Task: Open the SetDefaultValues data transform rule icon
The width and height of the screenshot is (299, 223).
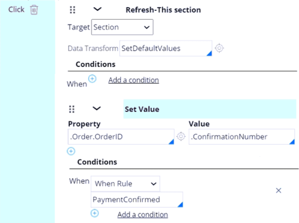Action: (220, 48)
